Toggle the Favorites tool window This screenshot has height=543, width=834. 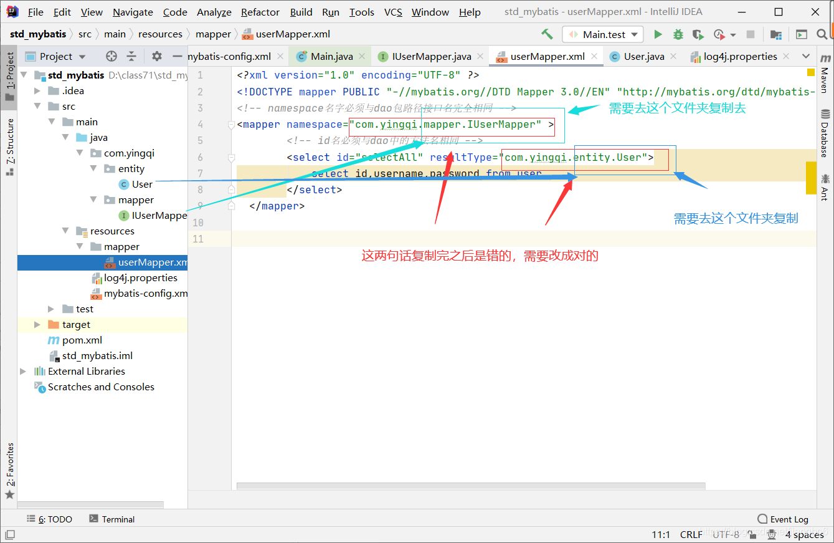point(9,471)
